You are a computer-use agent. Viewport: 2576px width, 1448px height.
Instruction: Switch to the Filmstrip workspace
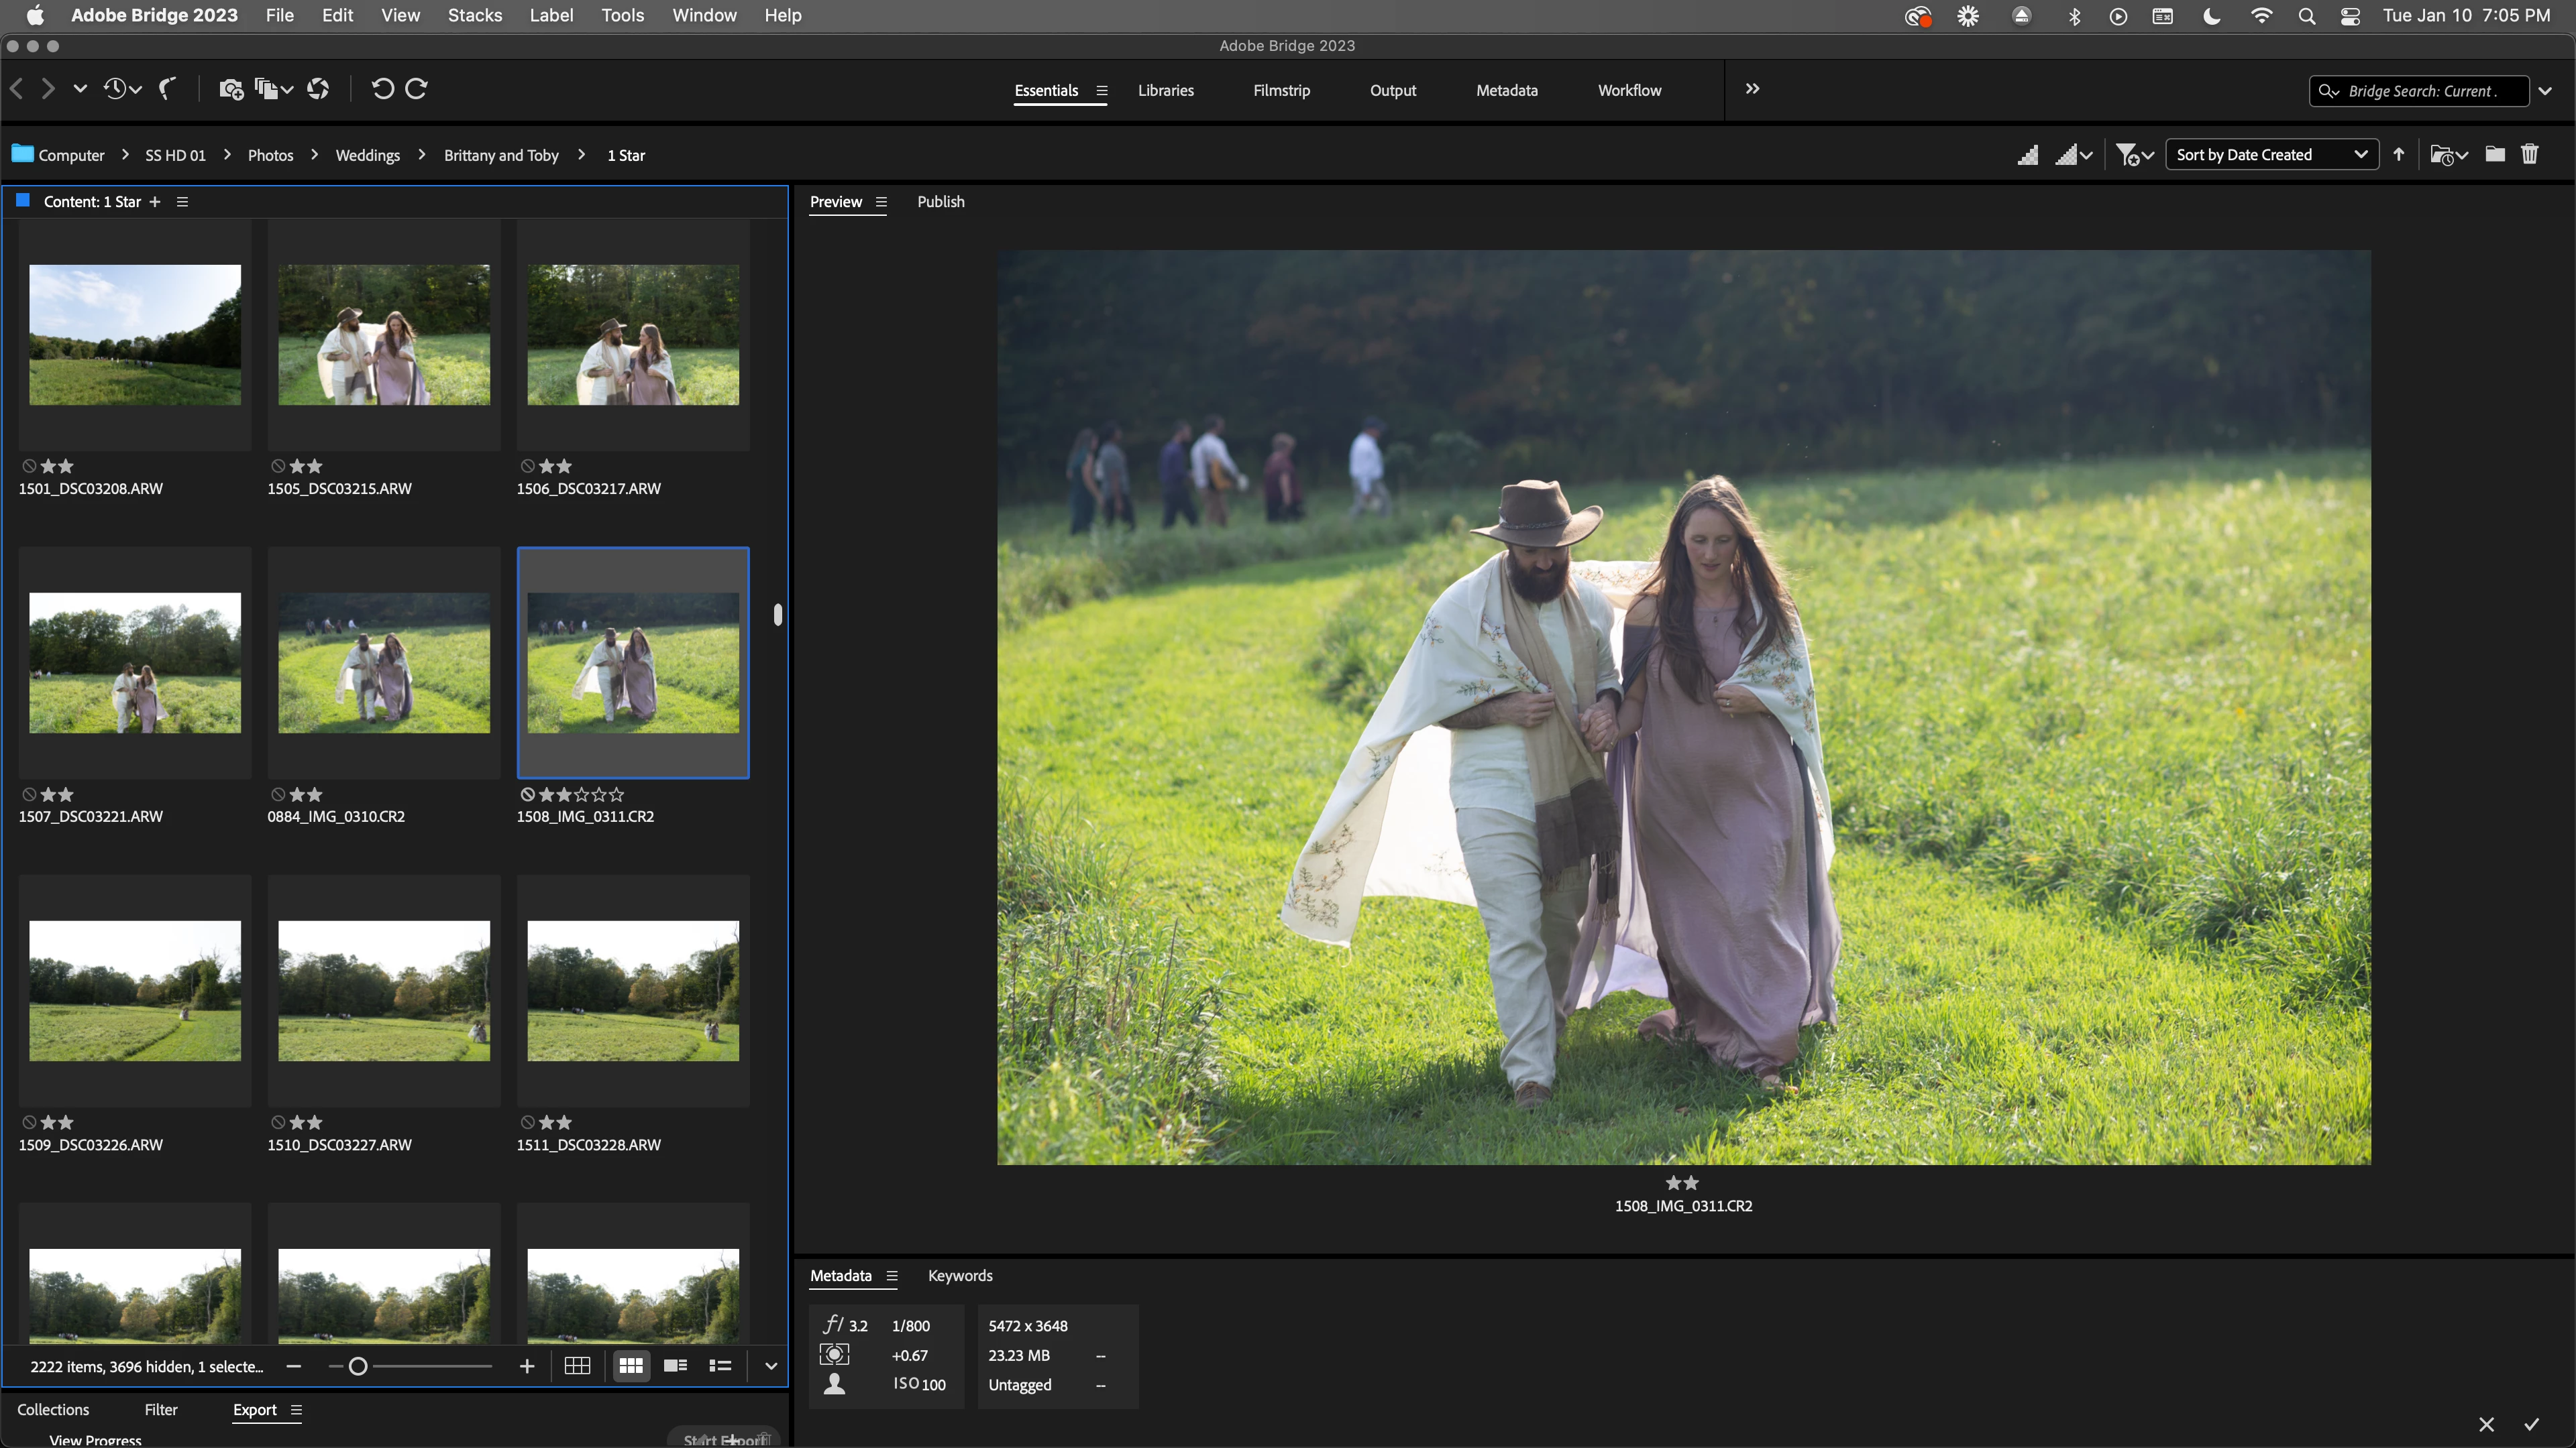pos(1281,90)
